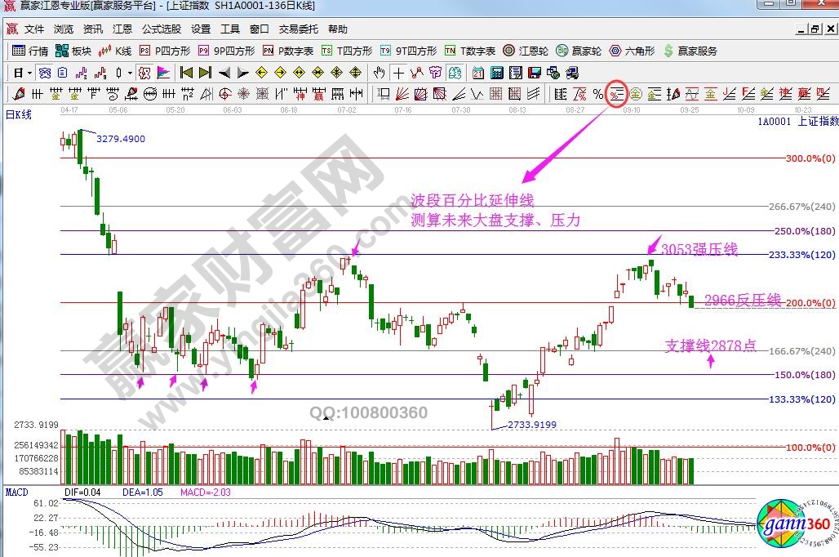This screenshot has width=839, height=557.
Task: Expand the candlestick style dropdown arrow
Action: pos(130,73)
